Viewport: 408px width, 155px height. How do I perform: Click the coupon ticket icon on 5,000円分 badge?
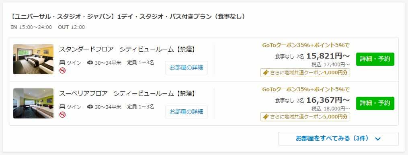[x=266, y=117]
